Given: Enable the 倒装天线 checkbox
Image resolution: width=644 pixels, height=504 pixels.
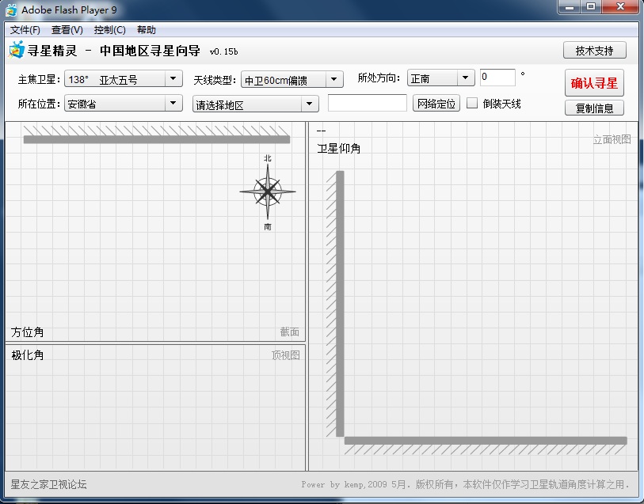Looking at the screenshot, I should (x=472, y=104).
